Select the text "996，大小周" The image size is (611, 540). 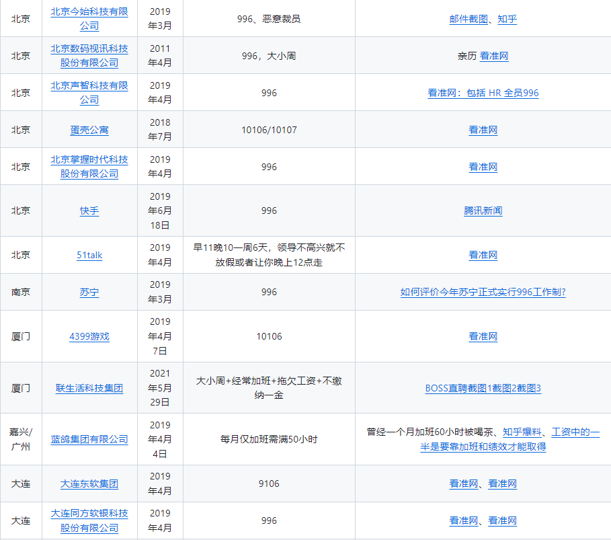tap(269, 56)
